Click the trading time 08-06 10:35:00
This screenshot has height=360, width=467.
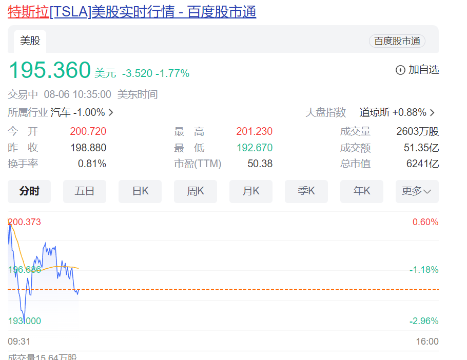click(77, 94)
